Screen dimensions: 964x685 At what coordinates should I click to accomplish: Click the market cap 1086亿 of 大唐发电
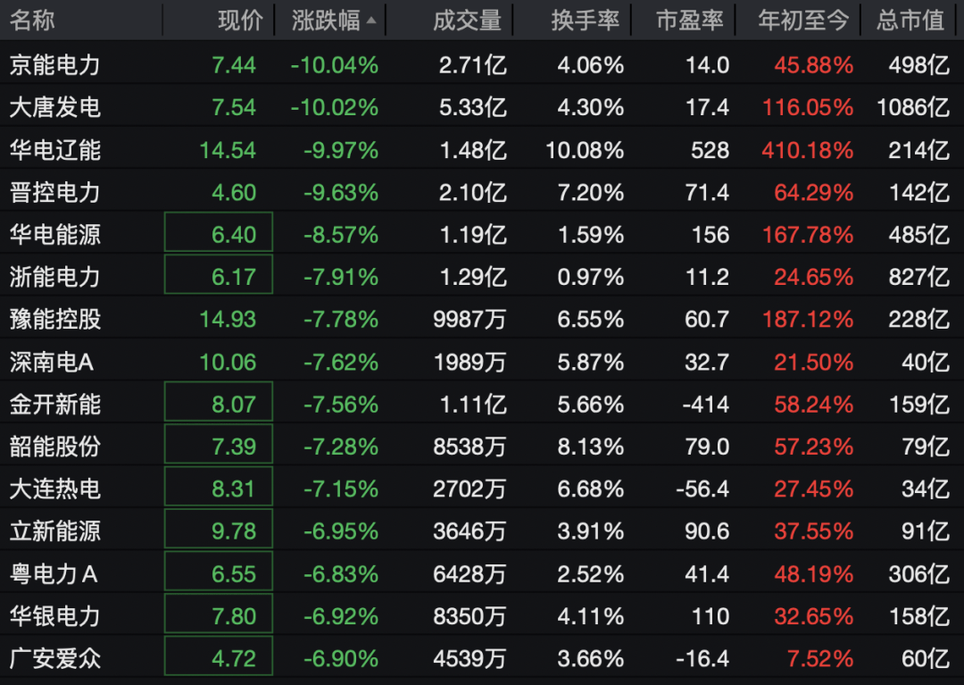click(914, 107)
